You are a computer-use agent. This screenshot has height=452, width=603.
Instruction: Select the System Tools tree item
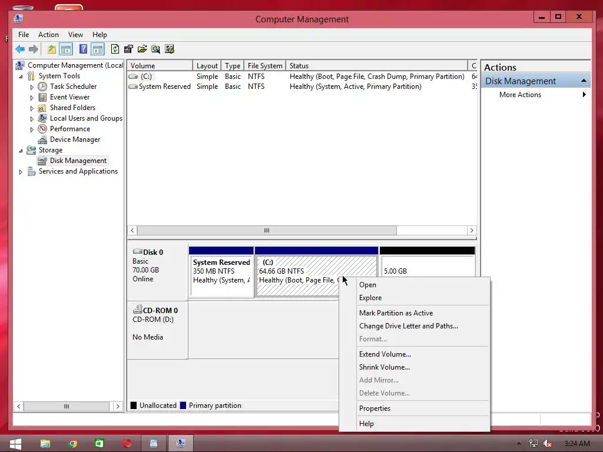coord(59,76)
